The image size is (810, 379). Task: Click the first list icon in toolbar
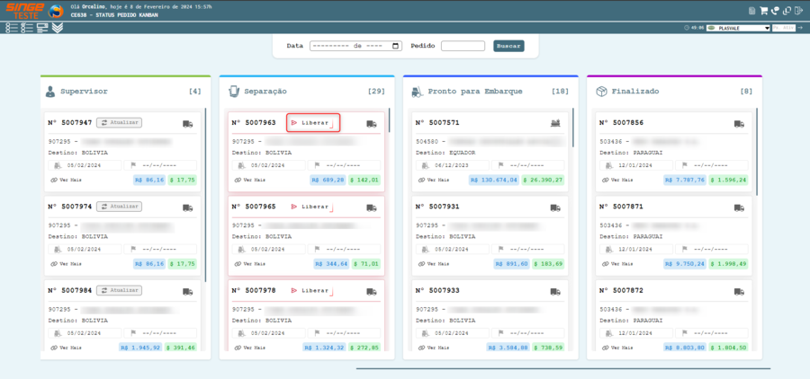pyautogui.click(x=11, y=28)
